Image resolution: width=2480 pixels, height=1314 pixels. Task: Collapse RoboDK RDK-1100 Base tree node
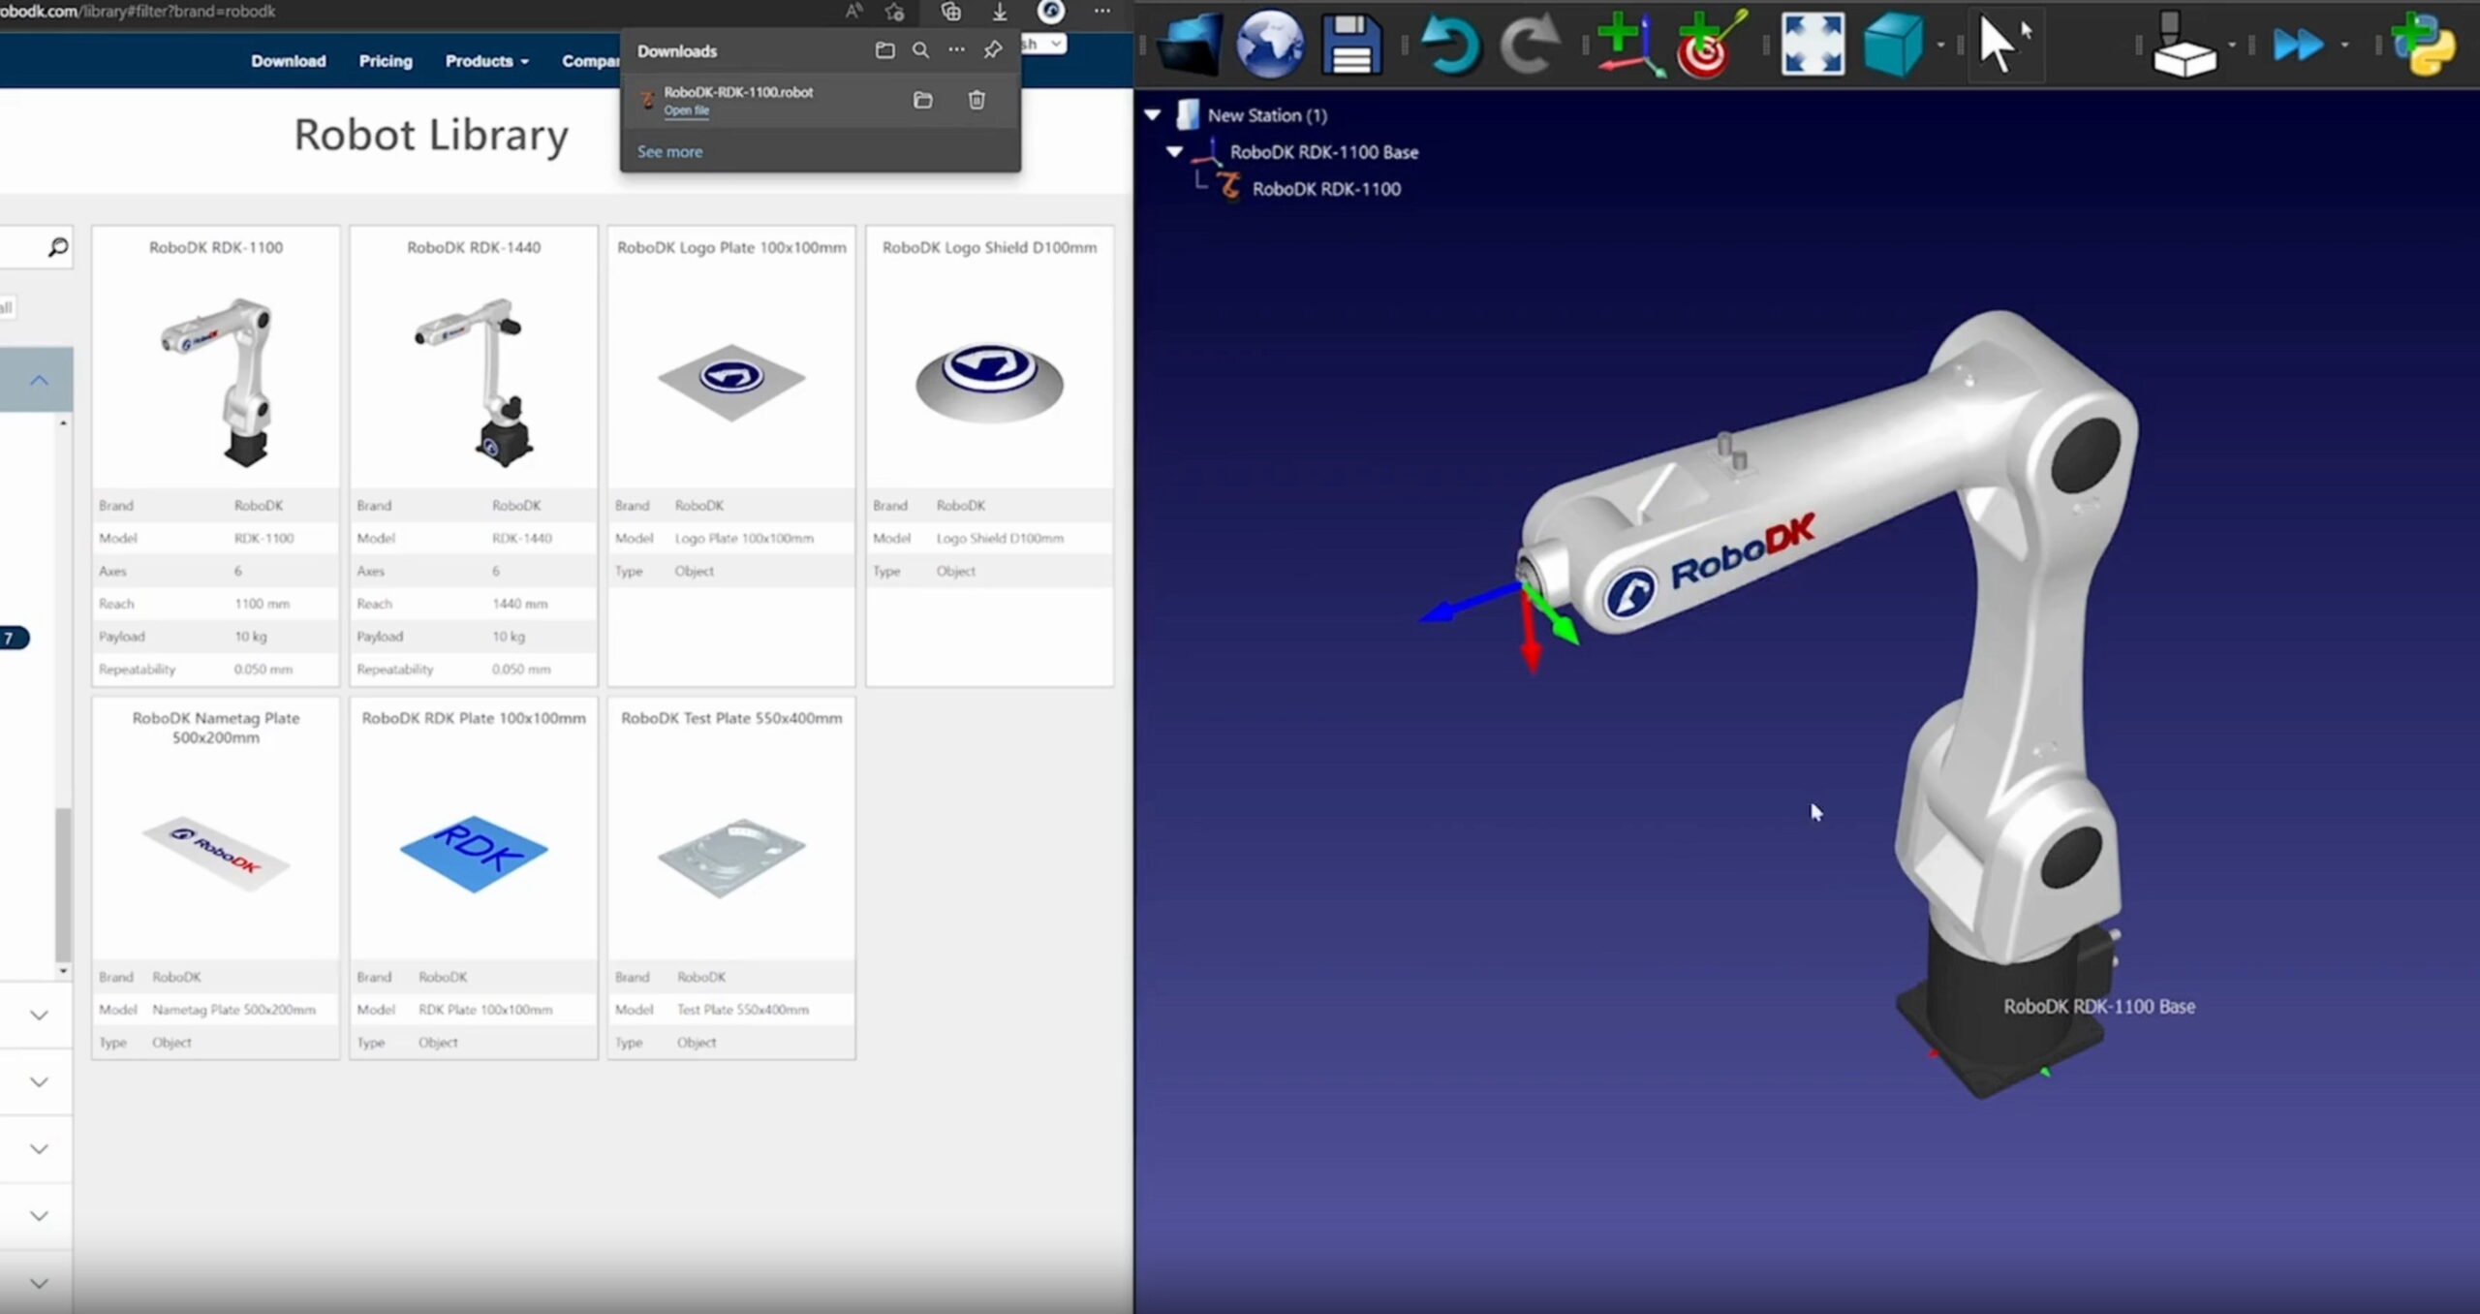[x=1175, y=152]
